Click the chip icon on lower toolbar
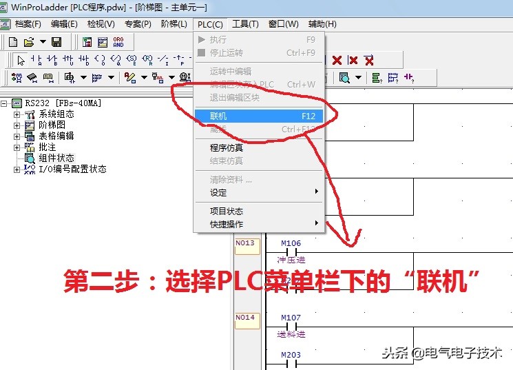The height and width of the screenshot is (370, 513). click(x=32, y=78)
